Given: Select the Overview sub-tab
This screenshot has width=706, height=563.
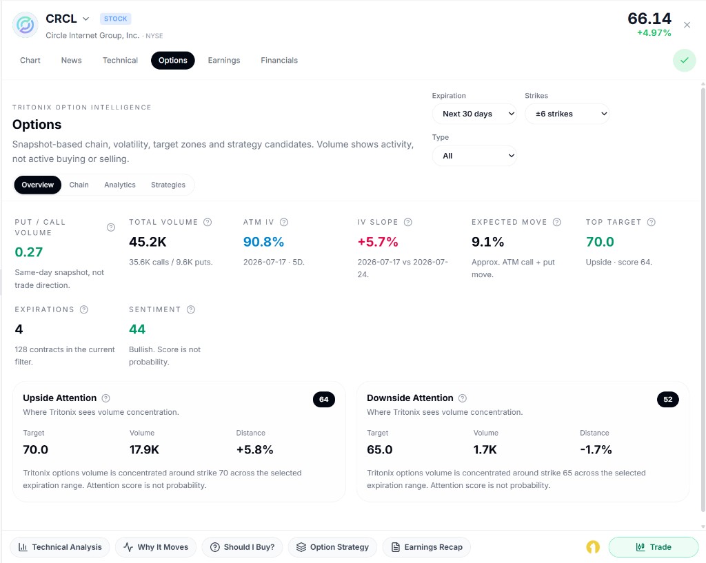Looking at the screenshot, I should (x=38, y=185).
